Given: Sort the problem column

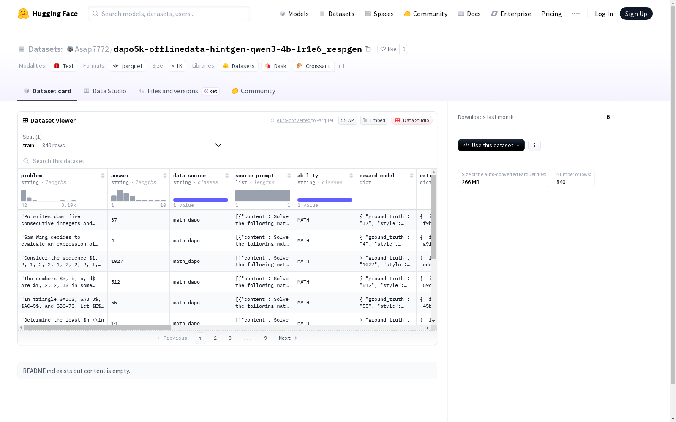Looking at the screenshot, I should click(103, 176).
